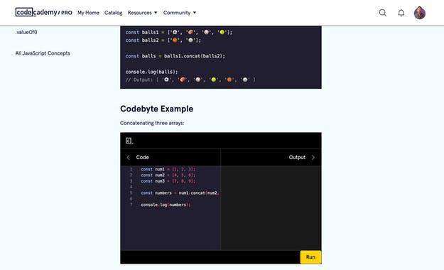444x270 pixels.
Task: Click 'Concatenating three arrays:' text
Action: tap(152, 123)
